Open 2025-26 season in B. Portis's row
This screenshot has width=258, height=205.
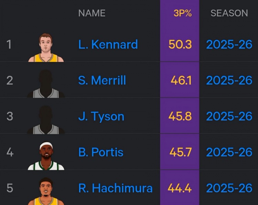tap(229, 152)
